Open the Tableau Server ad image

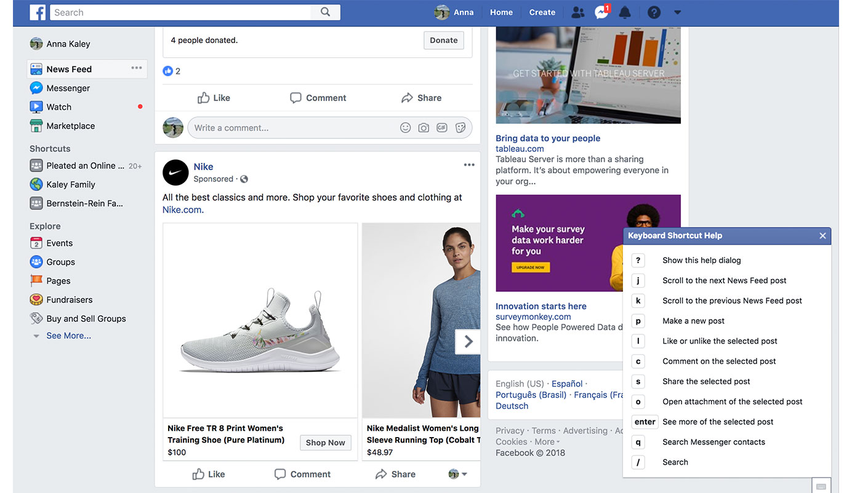coord(588,75)
